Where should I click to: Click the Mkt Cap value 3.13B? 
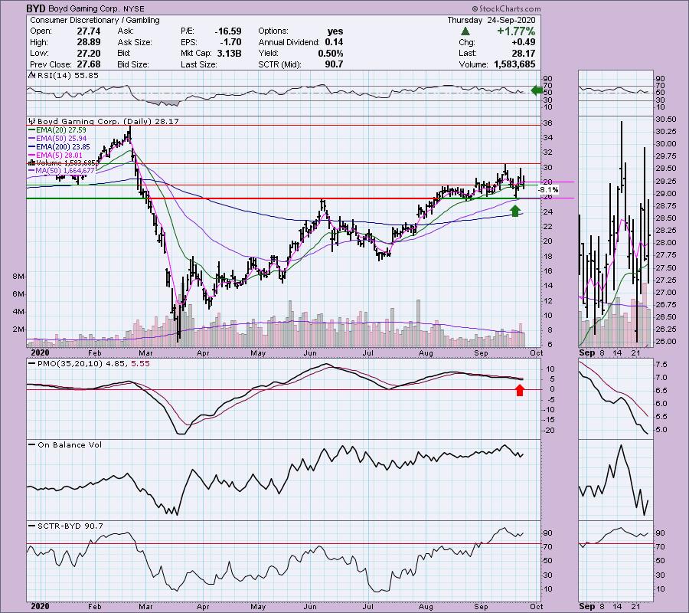(229, 53)
